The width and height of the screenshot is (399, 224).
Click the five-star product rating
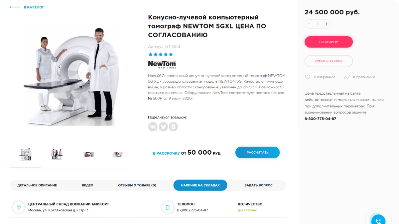[161, 54]
